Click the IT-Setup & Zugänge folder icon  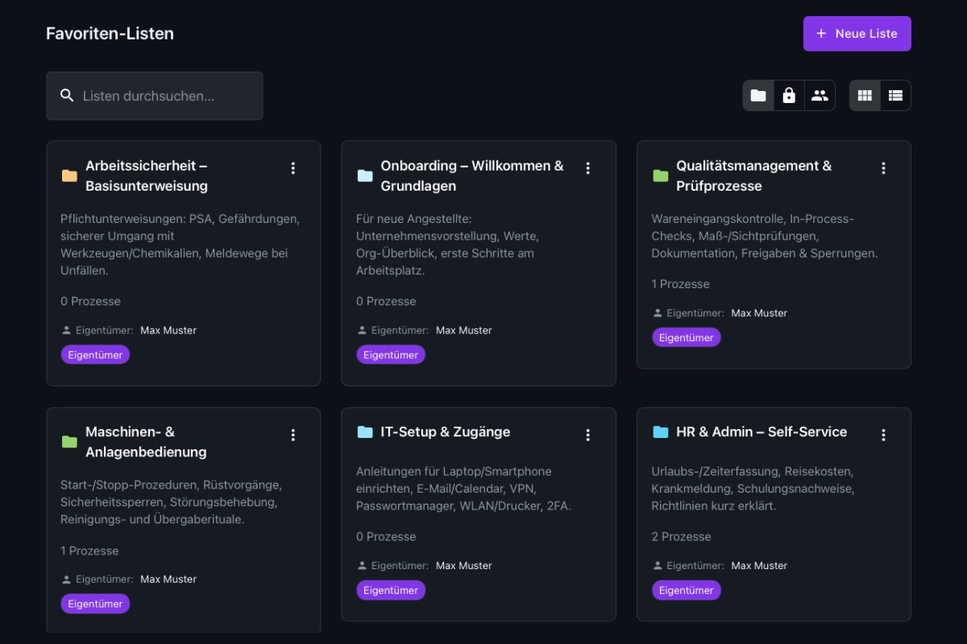coord(365,432)
